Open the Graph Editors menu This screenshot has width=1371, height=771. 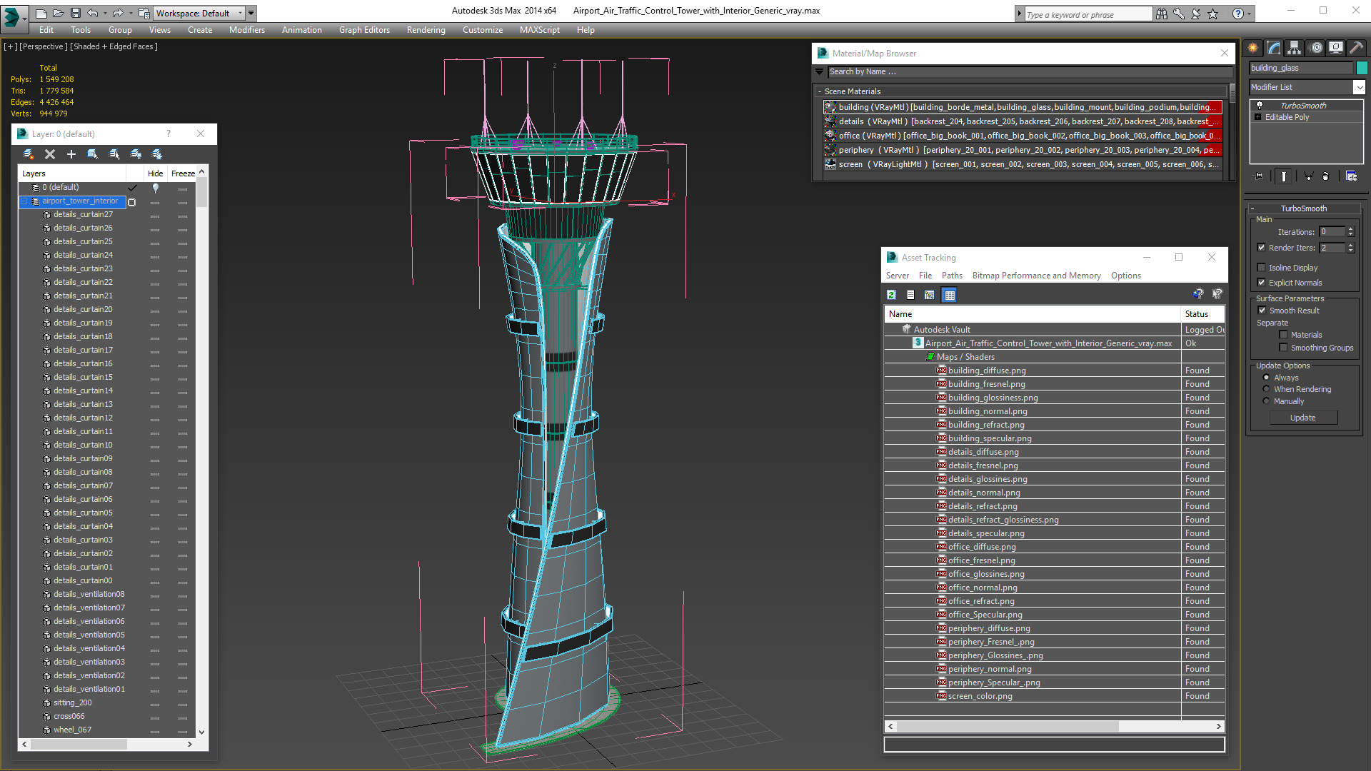pyautogui.click(x=364, y=30)
